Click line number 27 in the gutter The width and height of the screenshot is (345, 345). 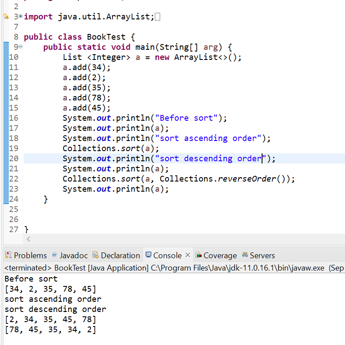(x=14, y=230)
